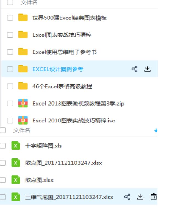Check the box for Excel图表实战技巧精粹 folder

coord(10,35)
